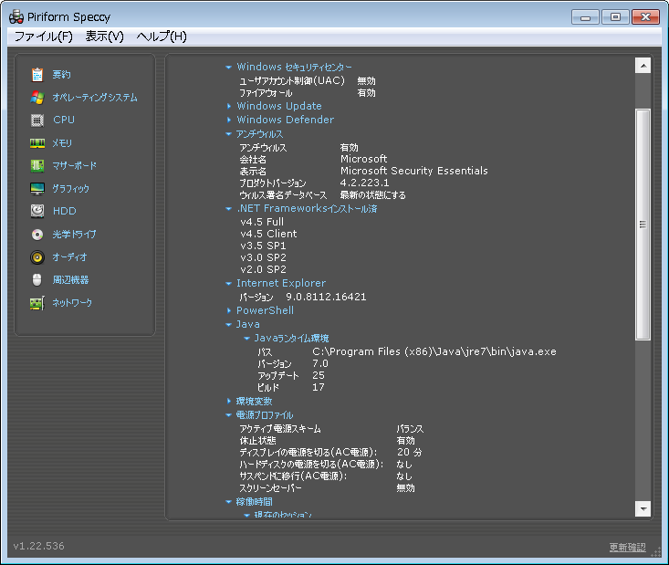This screenshot has height=565, width=669.
Task: Click IE version 9.0.8112.16421
Action: 326,297
